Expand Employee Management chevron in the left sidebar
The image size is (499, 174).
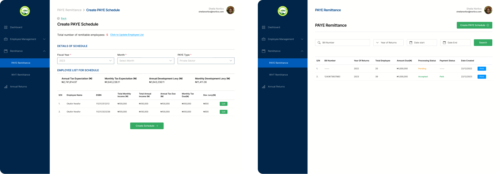44,39
